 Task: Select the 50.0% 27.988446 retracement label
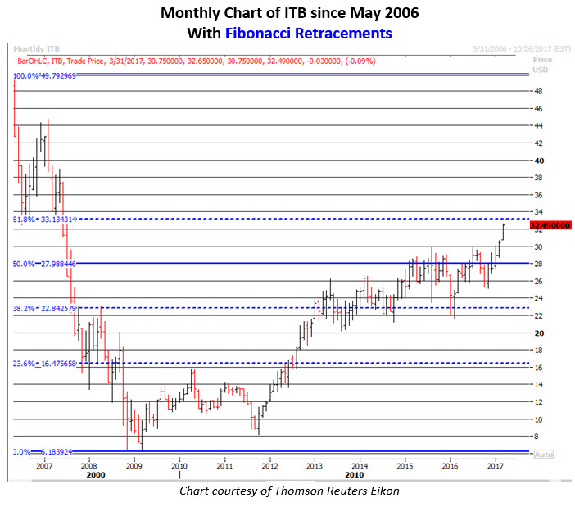pos(44,264)
